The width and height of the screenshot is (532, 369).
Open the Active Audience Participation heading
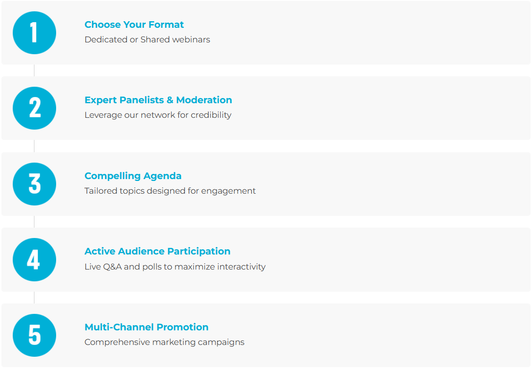[x=158, y=251]
